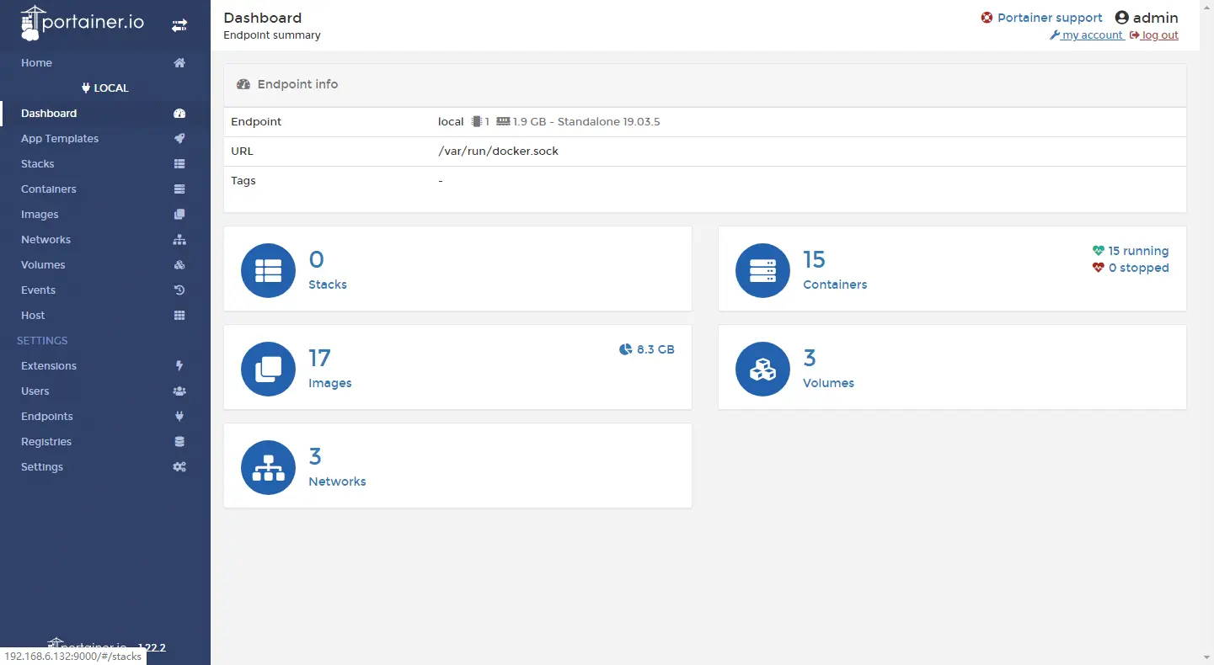Screen dimensions: 1214x665
Task: Click the Users group icon
Action: (179, 391)
